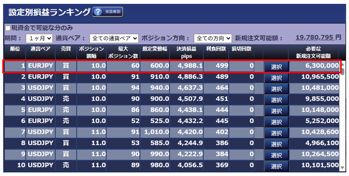349x176 pixels.
Task: Click the ポジション間隔 column header
Action: [x=92, y=52]
